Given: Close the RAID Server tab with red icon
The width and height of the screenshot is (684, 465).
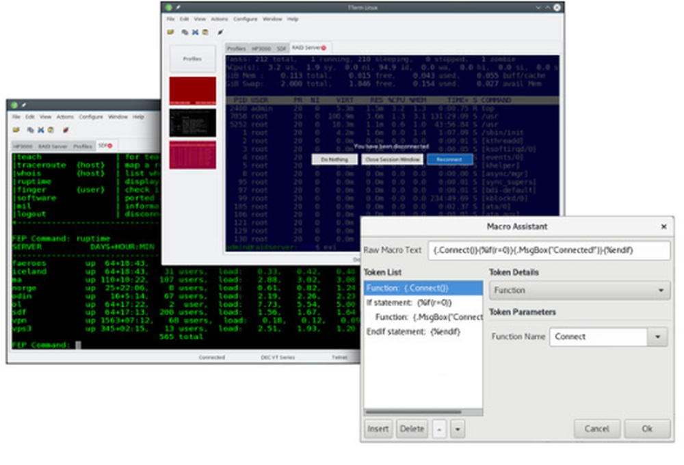Looking at the screenshot, I should [x=324, y=48].
